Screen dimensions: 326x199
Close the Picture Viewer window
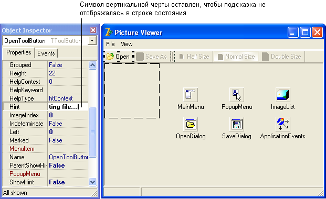pyautogui.click(x=317, y=32)
